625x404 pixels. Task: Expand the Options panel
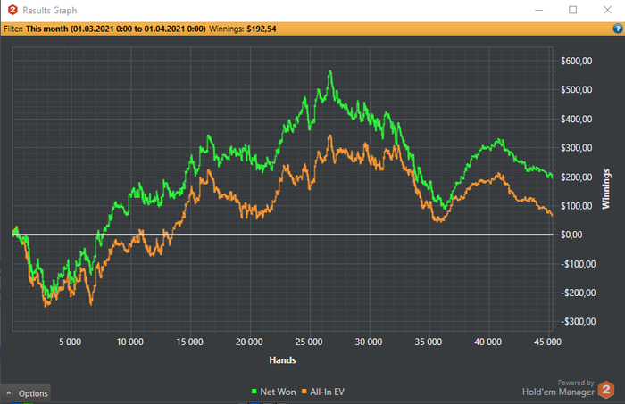coord(26,393)
